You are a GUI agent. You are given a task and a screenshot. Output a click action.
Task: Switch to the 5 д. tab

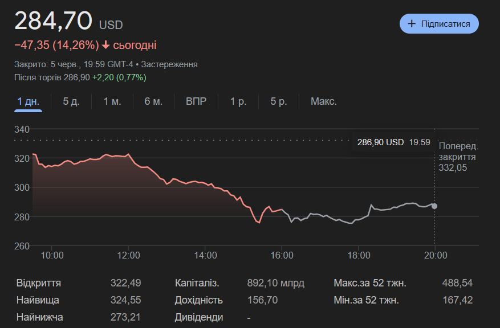[71, 101]
